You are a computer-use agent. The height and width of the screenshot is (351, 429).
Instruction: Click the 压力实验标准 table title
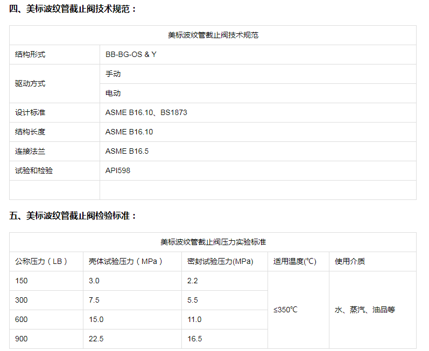[x=213, y=242]
